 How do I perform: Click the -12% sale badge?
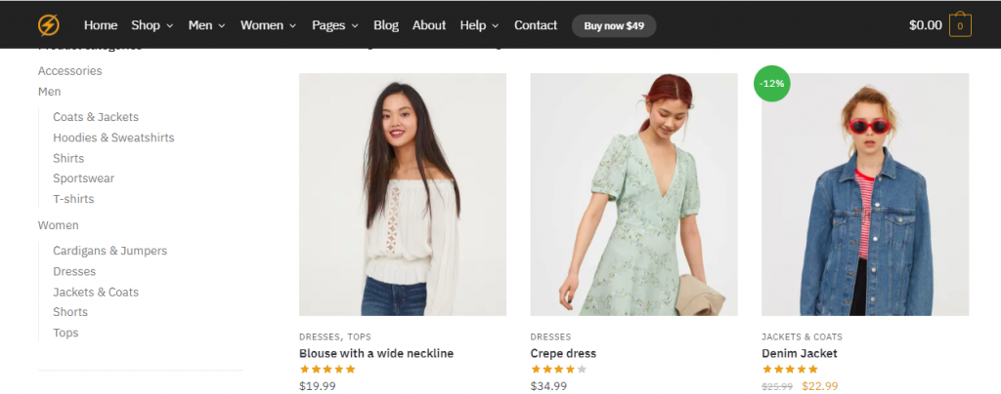pyautogui.click(x=772, y=83)
